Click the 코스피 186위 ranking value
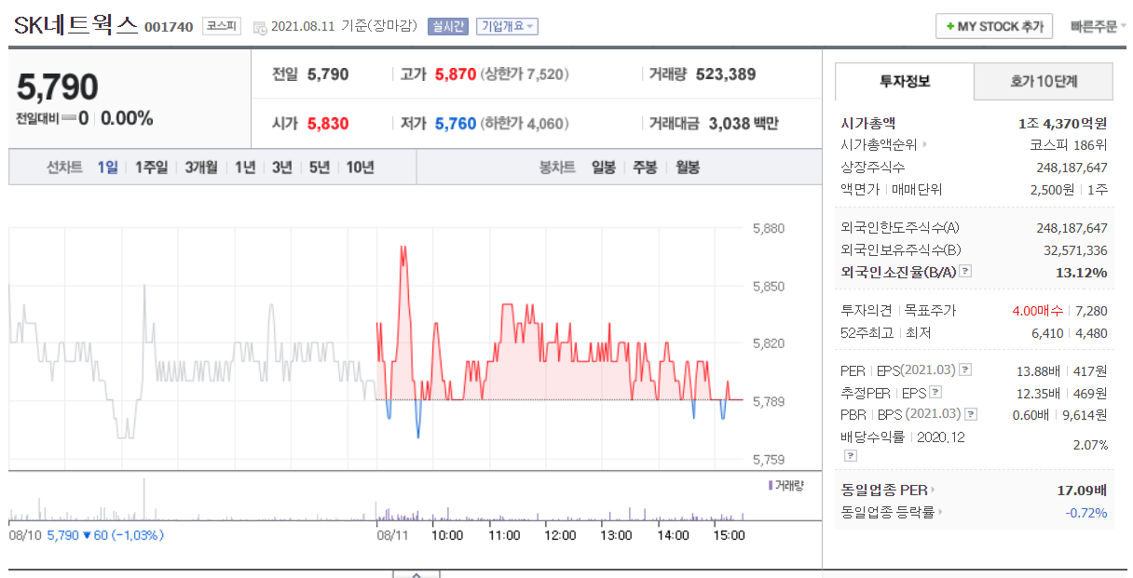 tap(1068, 145)
